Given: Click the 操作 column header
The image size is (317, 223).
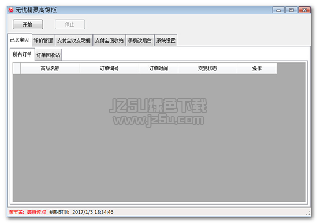Looking at the screenshot, I should click(257, 68).
